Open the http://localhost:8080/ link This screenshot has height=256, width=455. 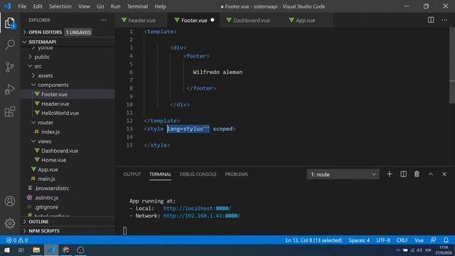tap(197, 208)
